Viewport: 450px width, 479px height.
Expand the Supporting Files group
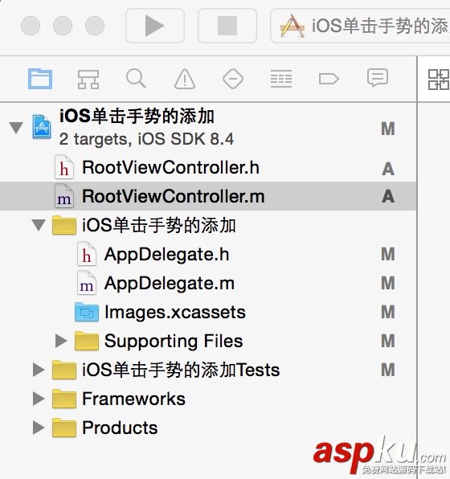click(61, 341)
